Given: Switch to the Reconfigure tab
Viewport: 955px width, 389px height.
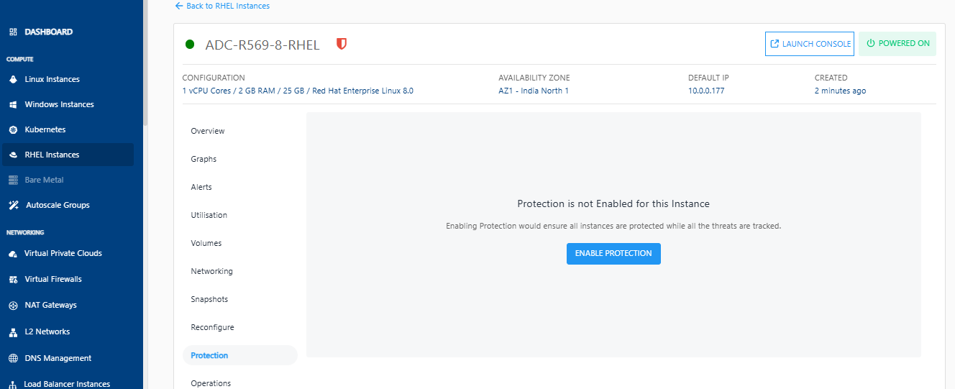Looking at the screenshot, I should (x=212, y=327).
